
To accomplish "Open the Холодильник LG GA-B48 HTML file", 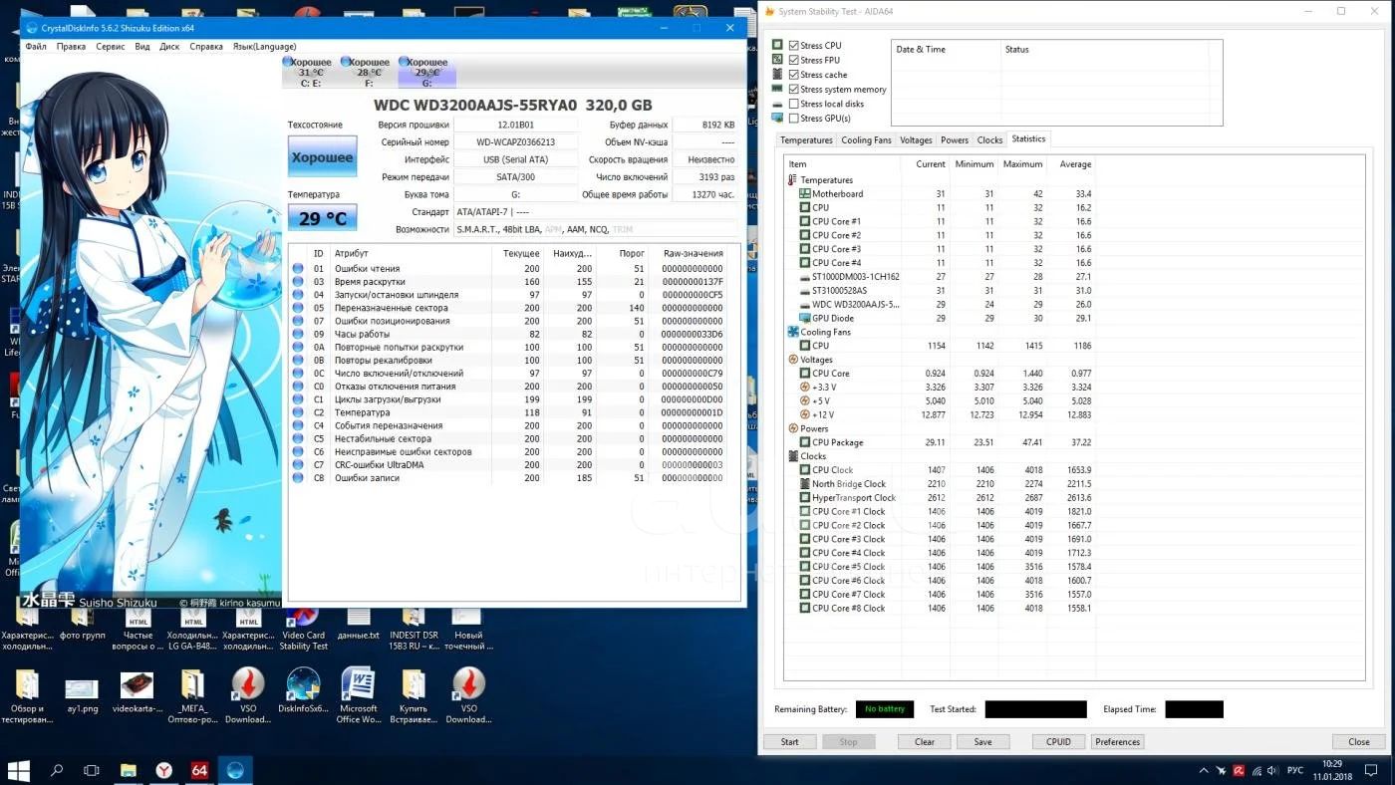I will [192, 628].
